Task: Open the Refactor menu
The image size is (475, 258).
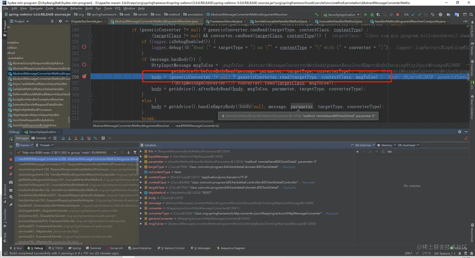Action: [x=76, y=8]
